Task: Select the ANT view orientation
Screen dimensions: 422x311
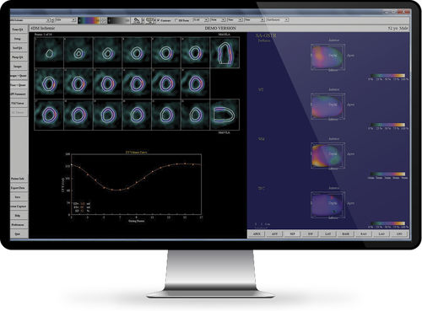Action: [274, 233]
